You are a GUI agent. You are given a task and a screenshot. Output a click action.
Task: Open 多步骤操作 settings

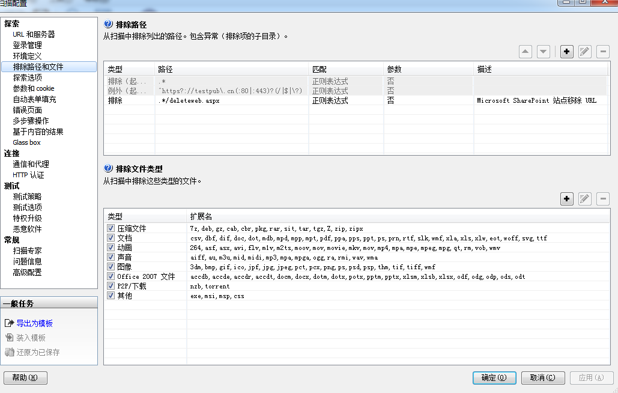(31, 121)
